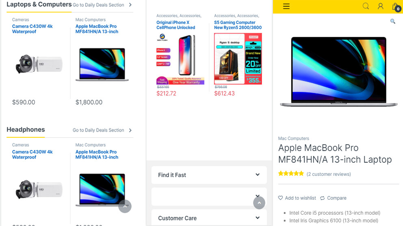Viewport: 403px width, 226px height.
Task: Click the search icon in yellow header
Action: 366,6
